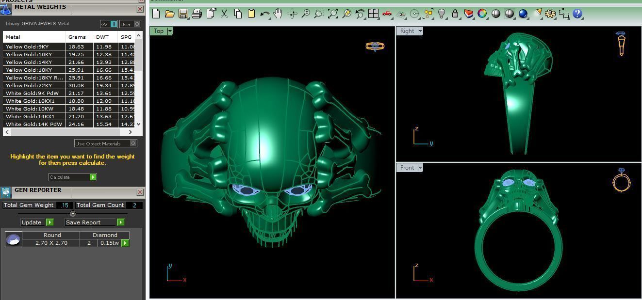The image size is (642, 300).
Task: Open the Front viewport dropdown arrow
Action: pyautogui.click(x=420, y=168)
